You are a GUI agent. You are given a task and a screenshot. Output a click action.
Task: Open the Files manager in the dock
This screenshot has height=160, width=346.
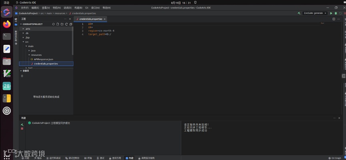(7, 61)
